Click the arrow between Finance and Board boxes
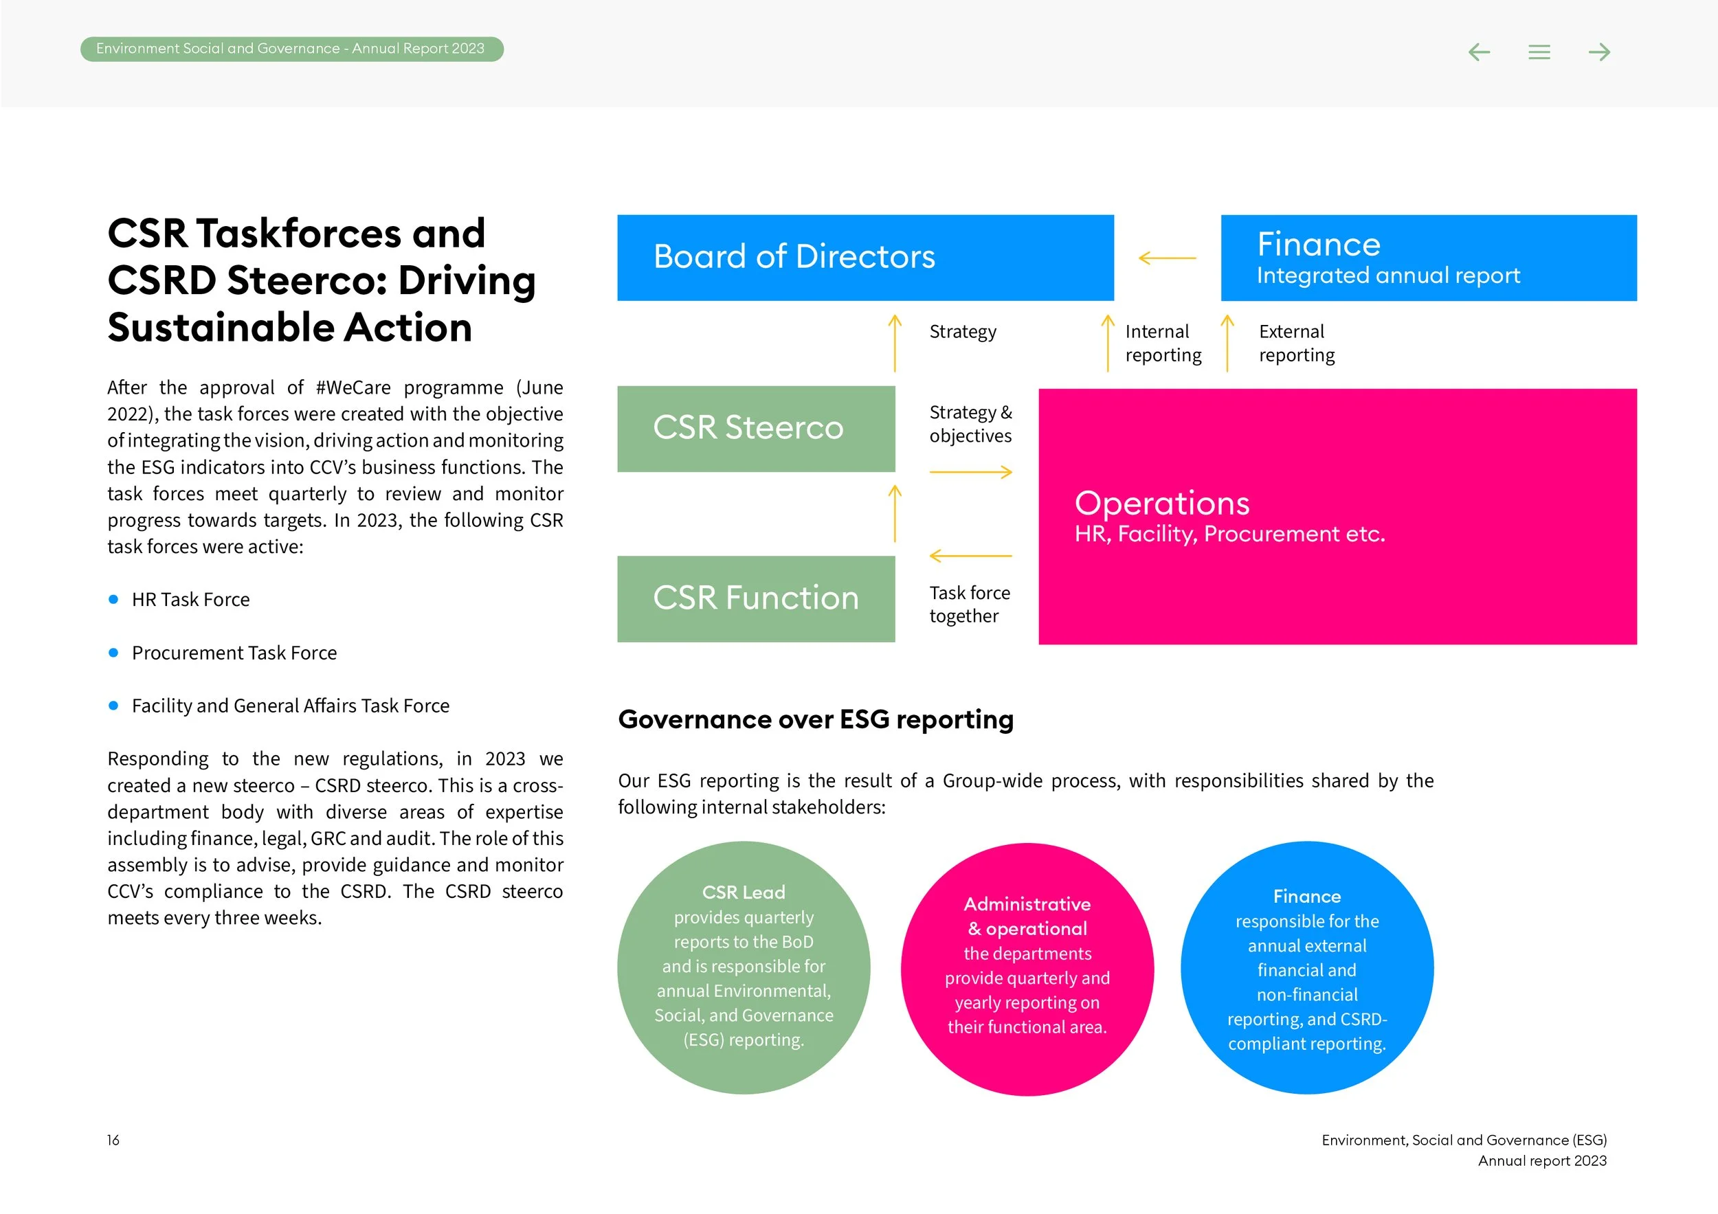The height and width of the screenshot is (1214, 1718). tap(1167, 258)
